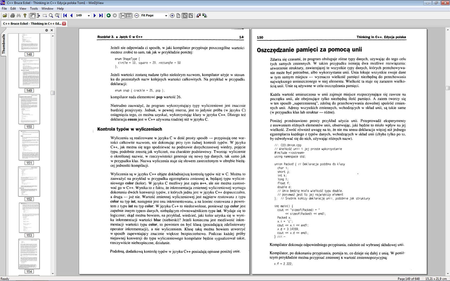This screenshot has height=281, width=450.
Task: Open page 154 thumbnail
Action: click(x=29, y=254)
